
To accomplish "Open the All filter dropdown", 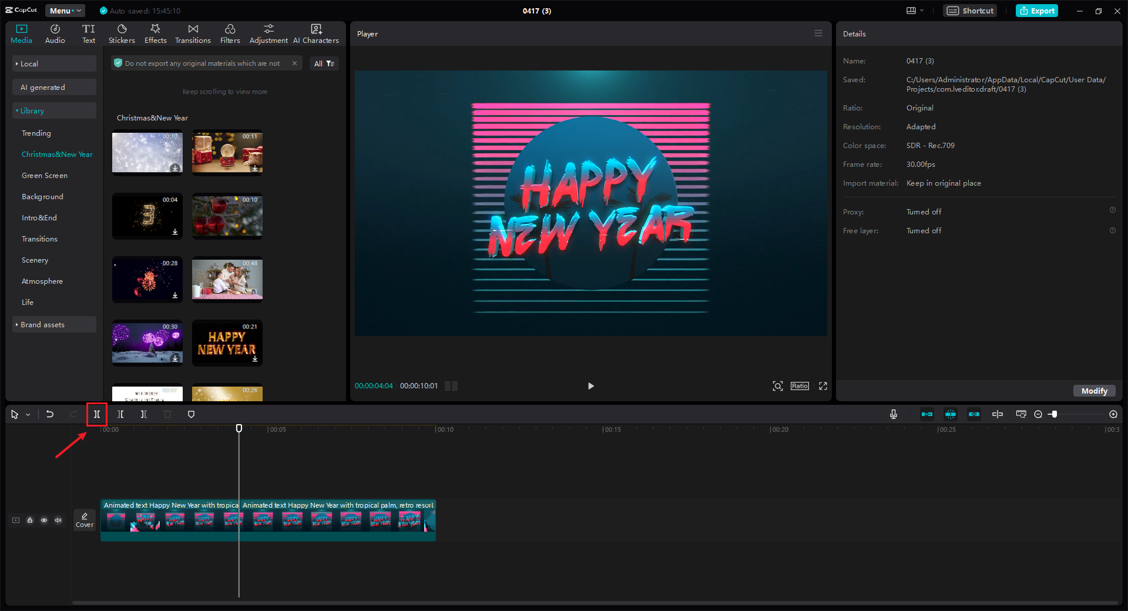I will coord(324,63).
